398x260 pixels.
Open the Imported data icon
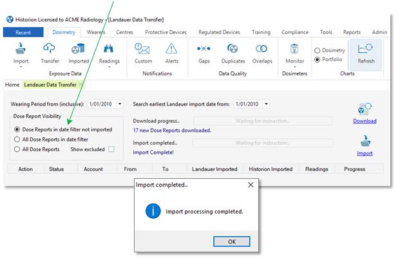pos(78,49)
